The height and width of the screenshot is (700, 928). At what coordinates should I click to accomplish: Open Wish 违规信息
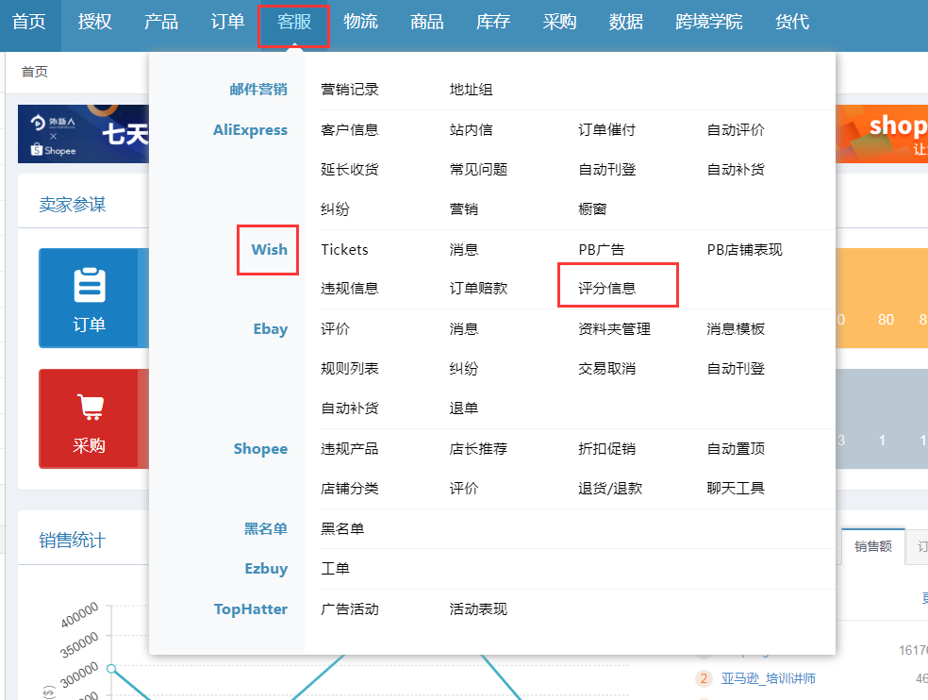349,289
